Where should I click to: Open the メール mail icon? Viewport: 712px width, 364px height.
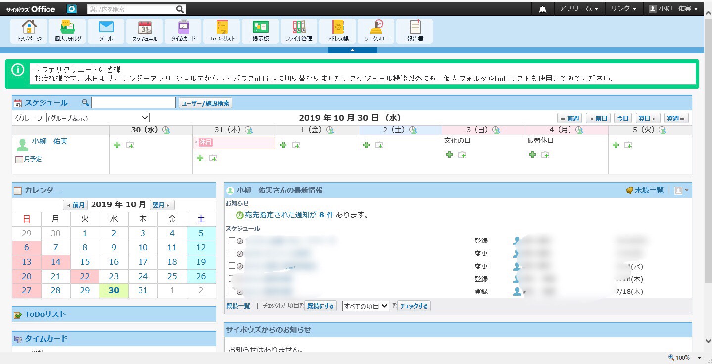click(106, 31)
